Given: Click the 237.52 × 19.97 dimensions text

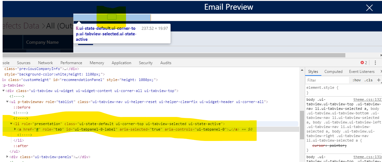Looking at the screenshot, I should pyautogui.click(x=154, y=29).
